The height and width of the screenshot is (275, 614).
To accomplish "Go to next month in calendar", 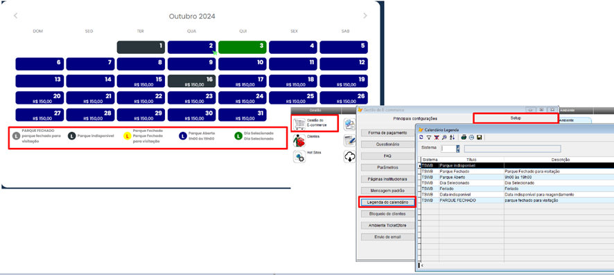I will (365, 16).
